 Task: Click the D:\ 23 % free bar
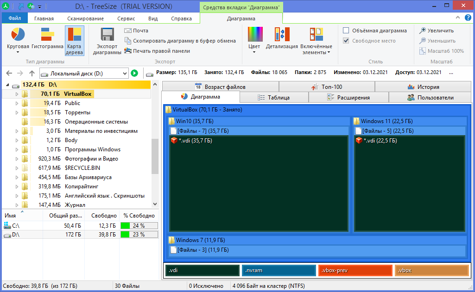pos(139,235)
